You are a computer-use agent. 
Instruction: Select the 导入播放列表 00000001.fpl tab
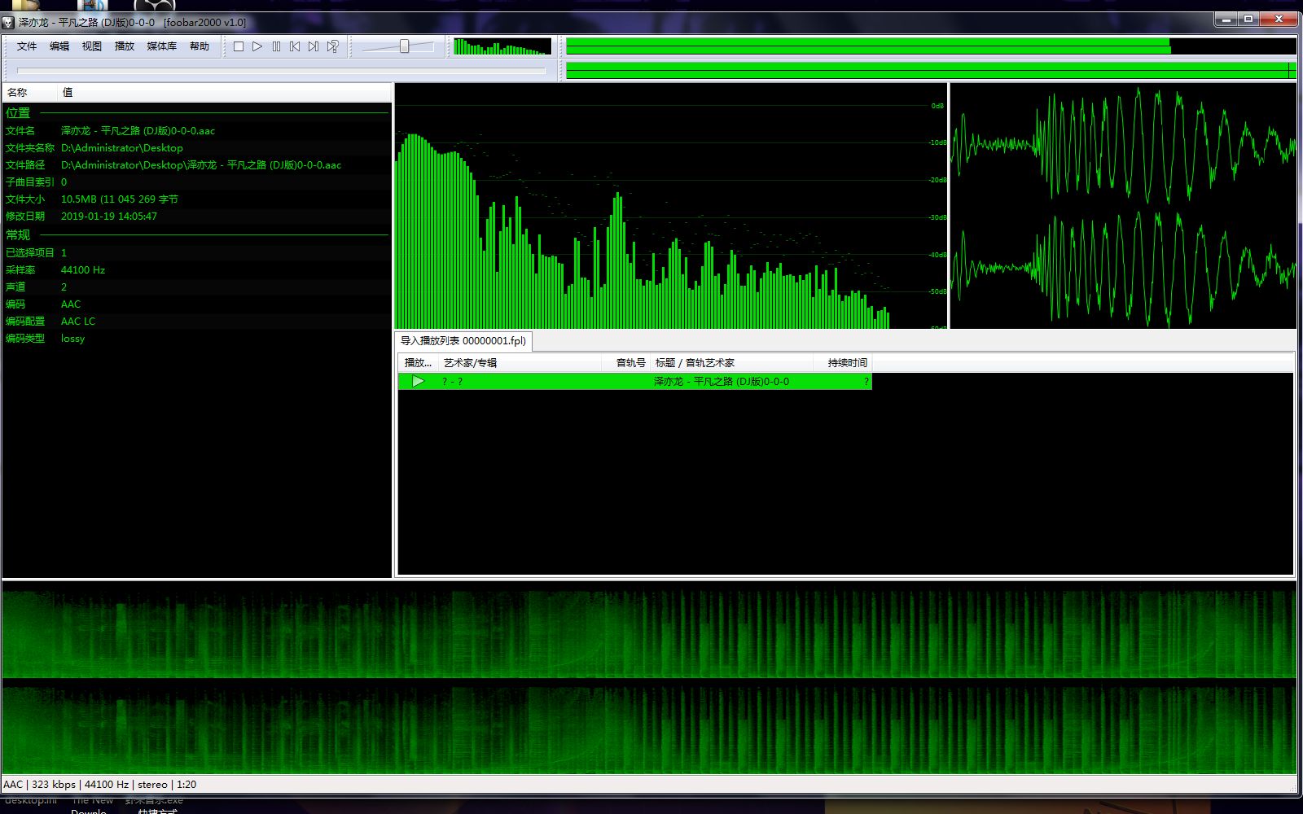coord(463,340)
